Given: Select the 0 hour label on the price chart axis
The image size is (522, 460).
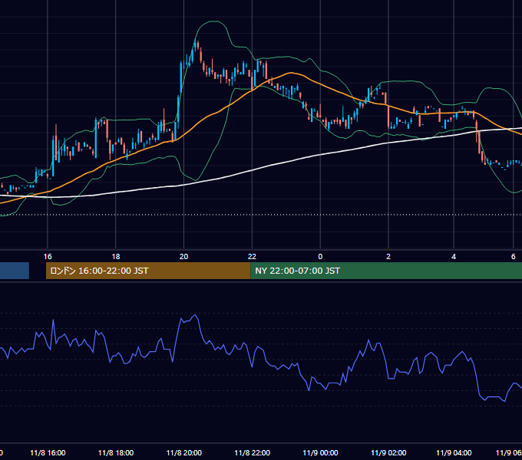Looking at the screenshot, I should pyautogui.click(x=320, y=257).
